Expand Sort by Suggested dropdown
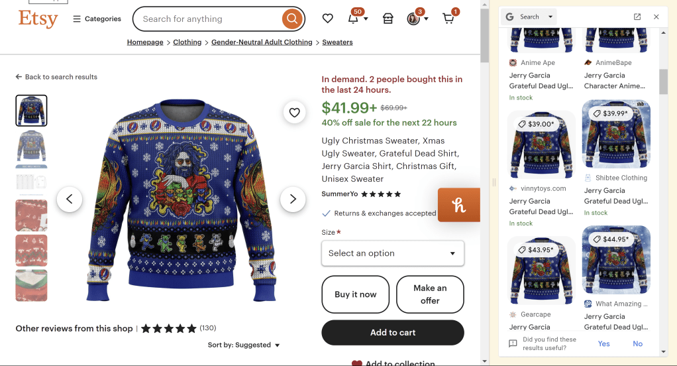The width and height of the screenshot is (677, 366). point(244,345)
